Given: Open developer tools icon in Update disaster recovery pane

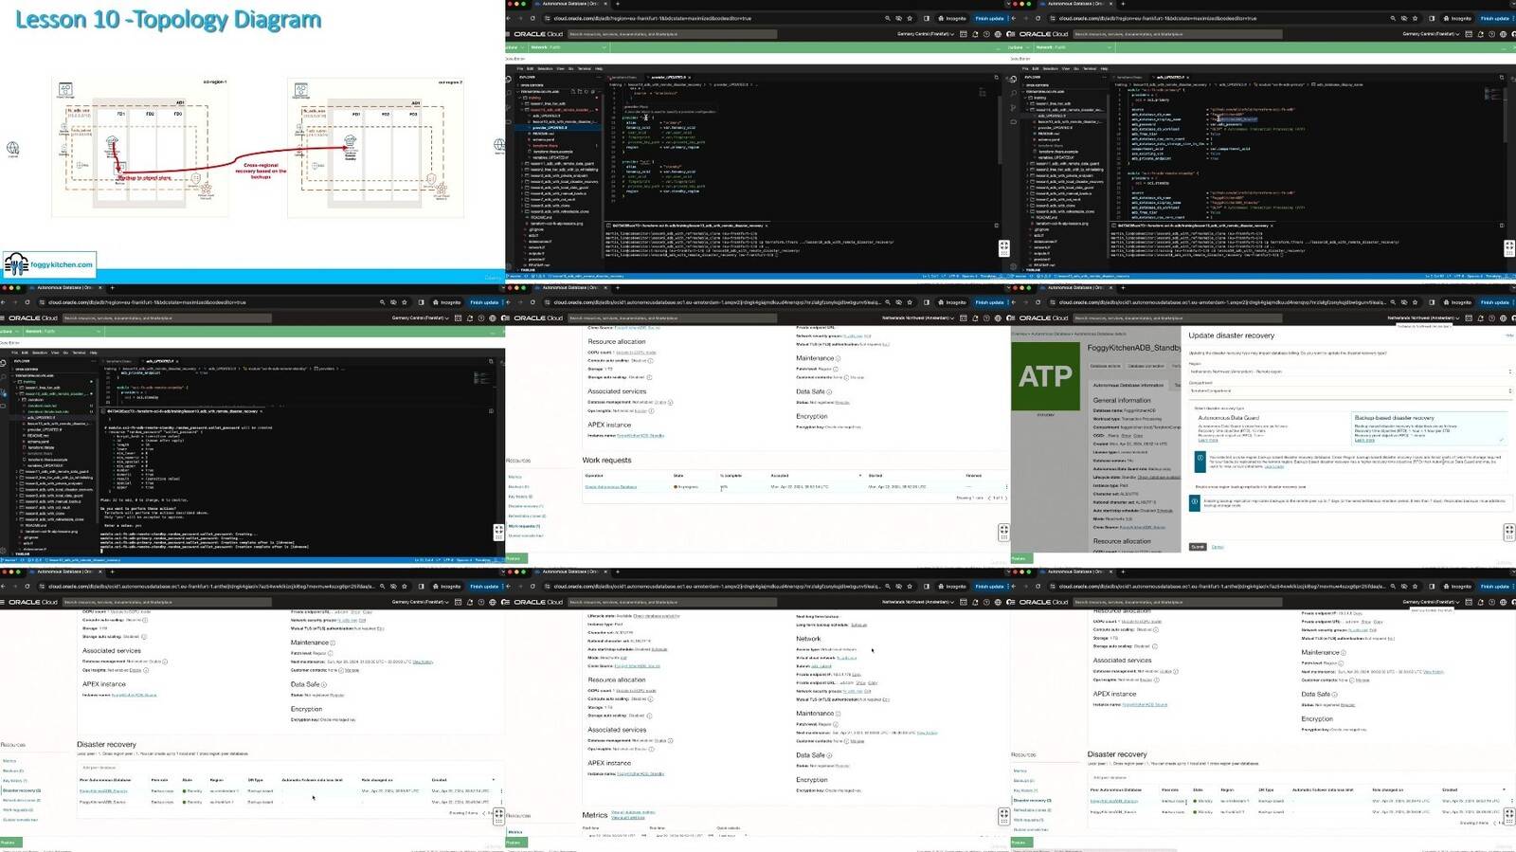Looking at the screenshot, I should tap(1469, 318).
